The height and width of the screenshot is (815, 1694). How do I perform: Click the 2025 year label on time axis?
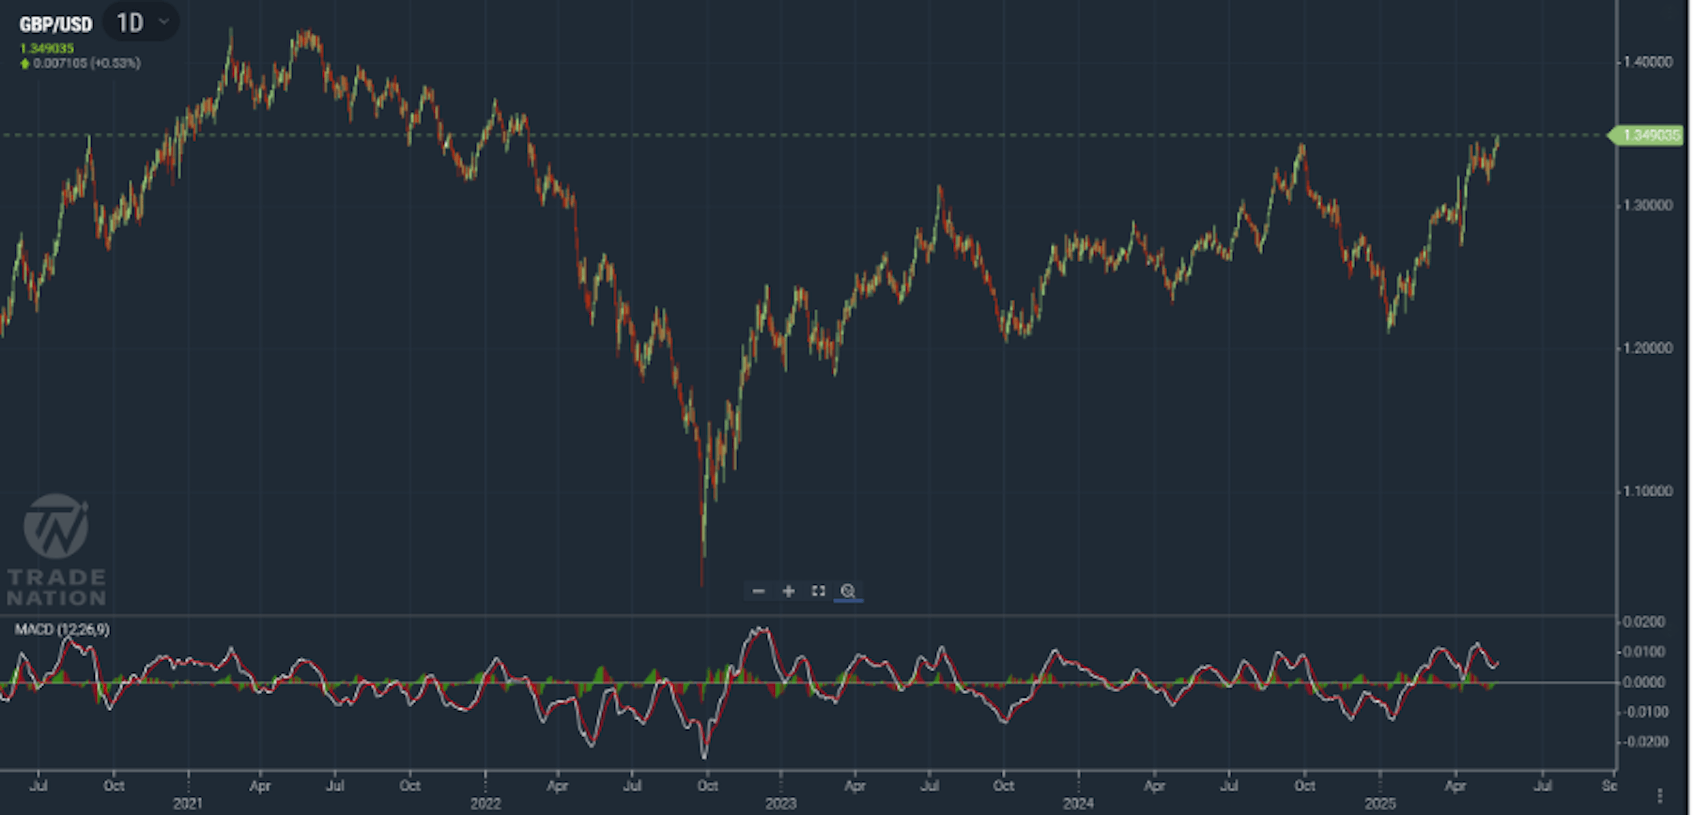1379,803
